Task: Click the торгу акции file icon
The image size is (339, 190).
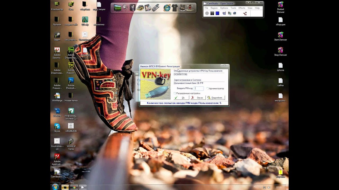Action: point(99,6)
